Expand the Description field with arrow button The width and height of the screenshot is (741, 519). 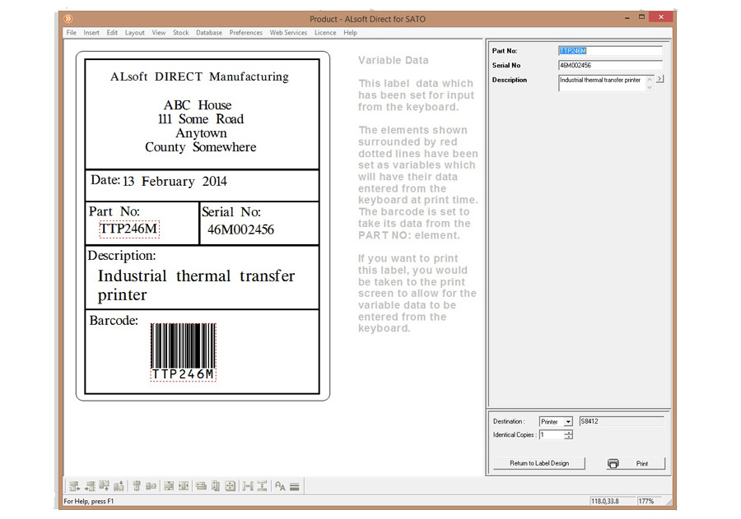659,79
